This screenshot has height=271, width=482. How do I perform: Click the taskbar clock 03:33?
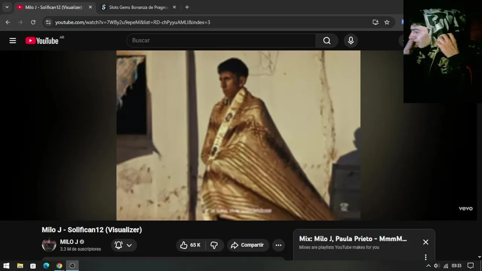456,266
